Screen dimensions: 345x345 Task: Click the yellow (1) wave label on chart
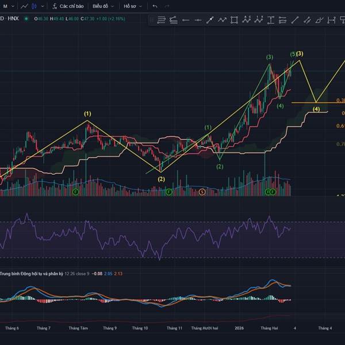(x=87, y=114)
